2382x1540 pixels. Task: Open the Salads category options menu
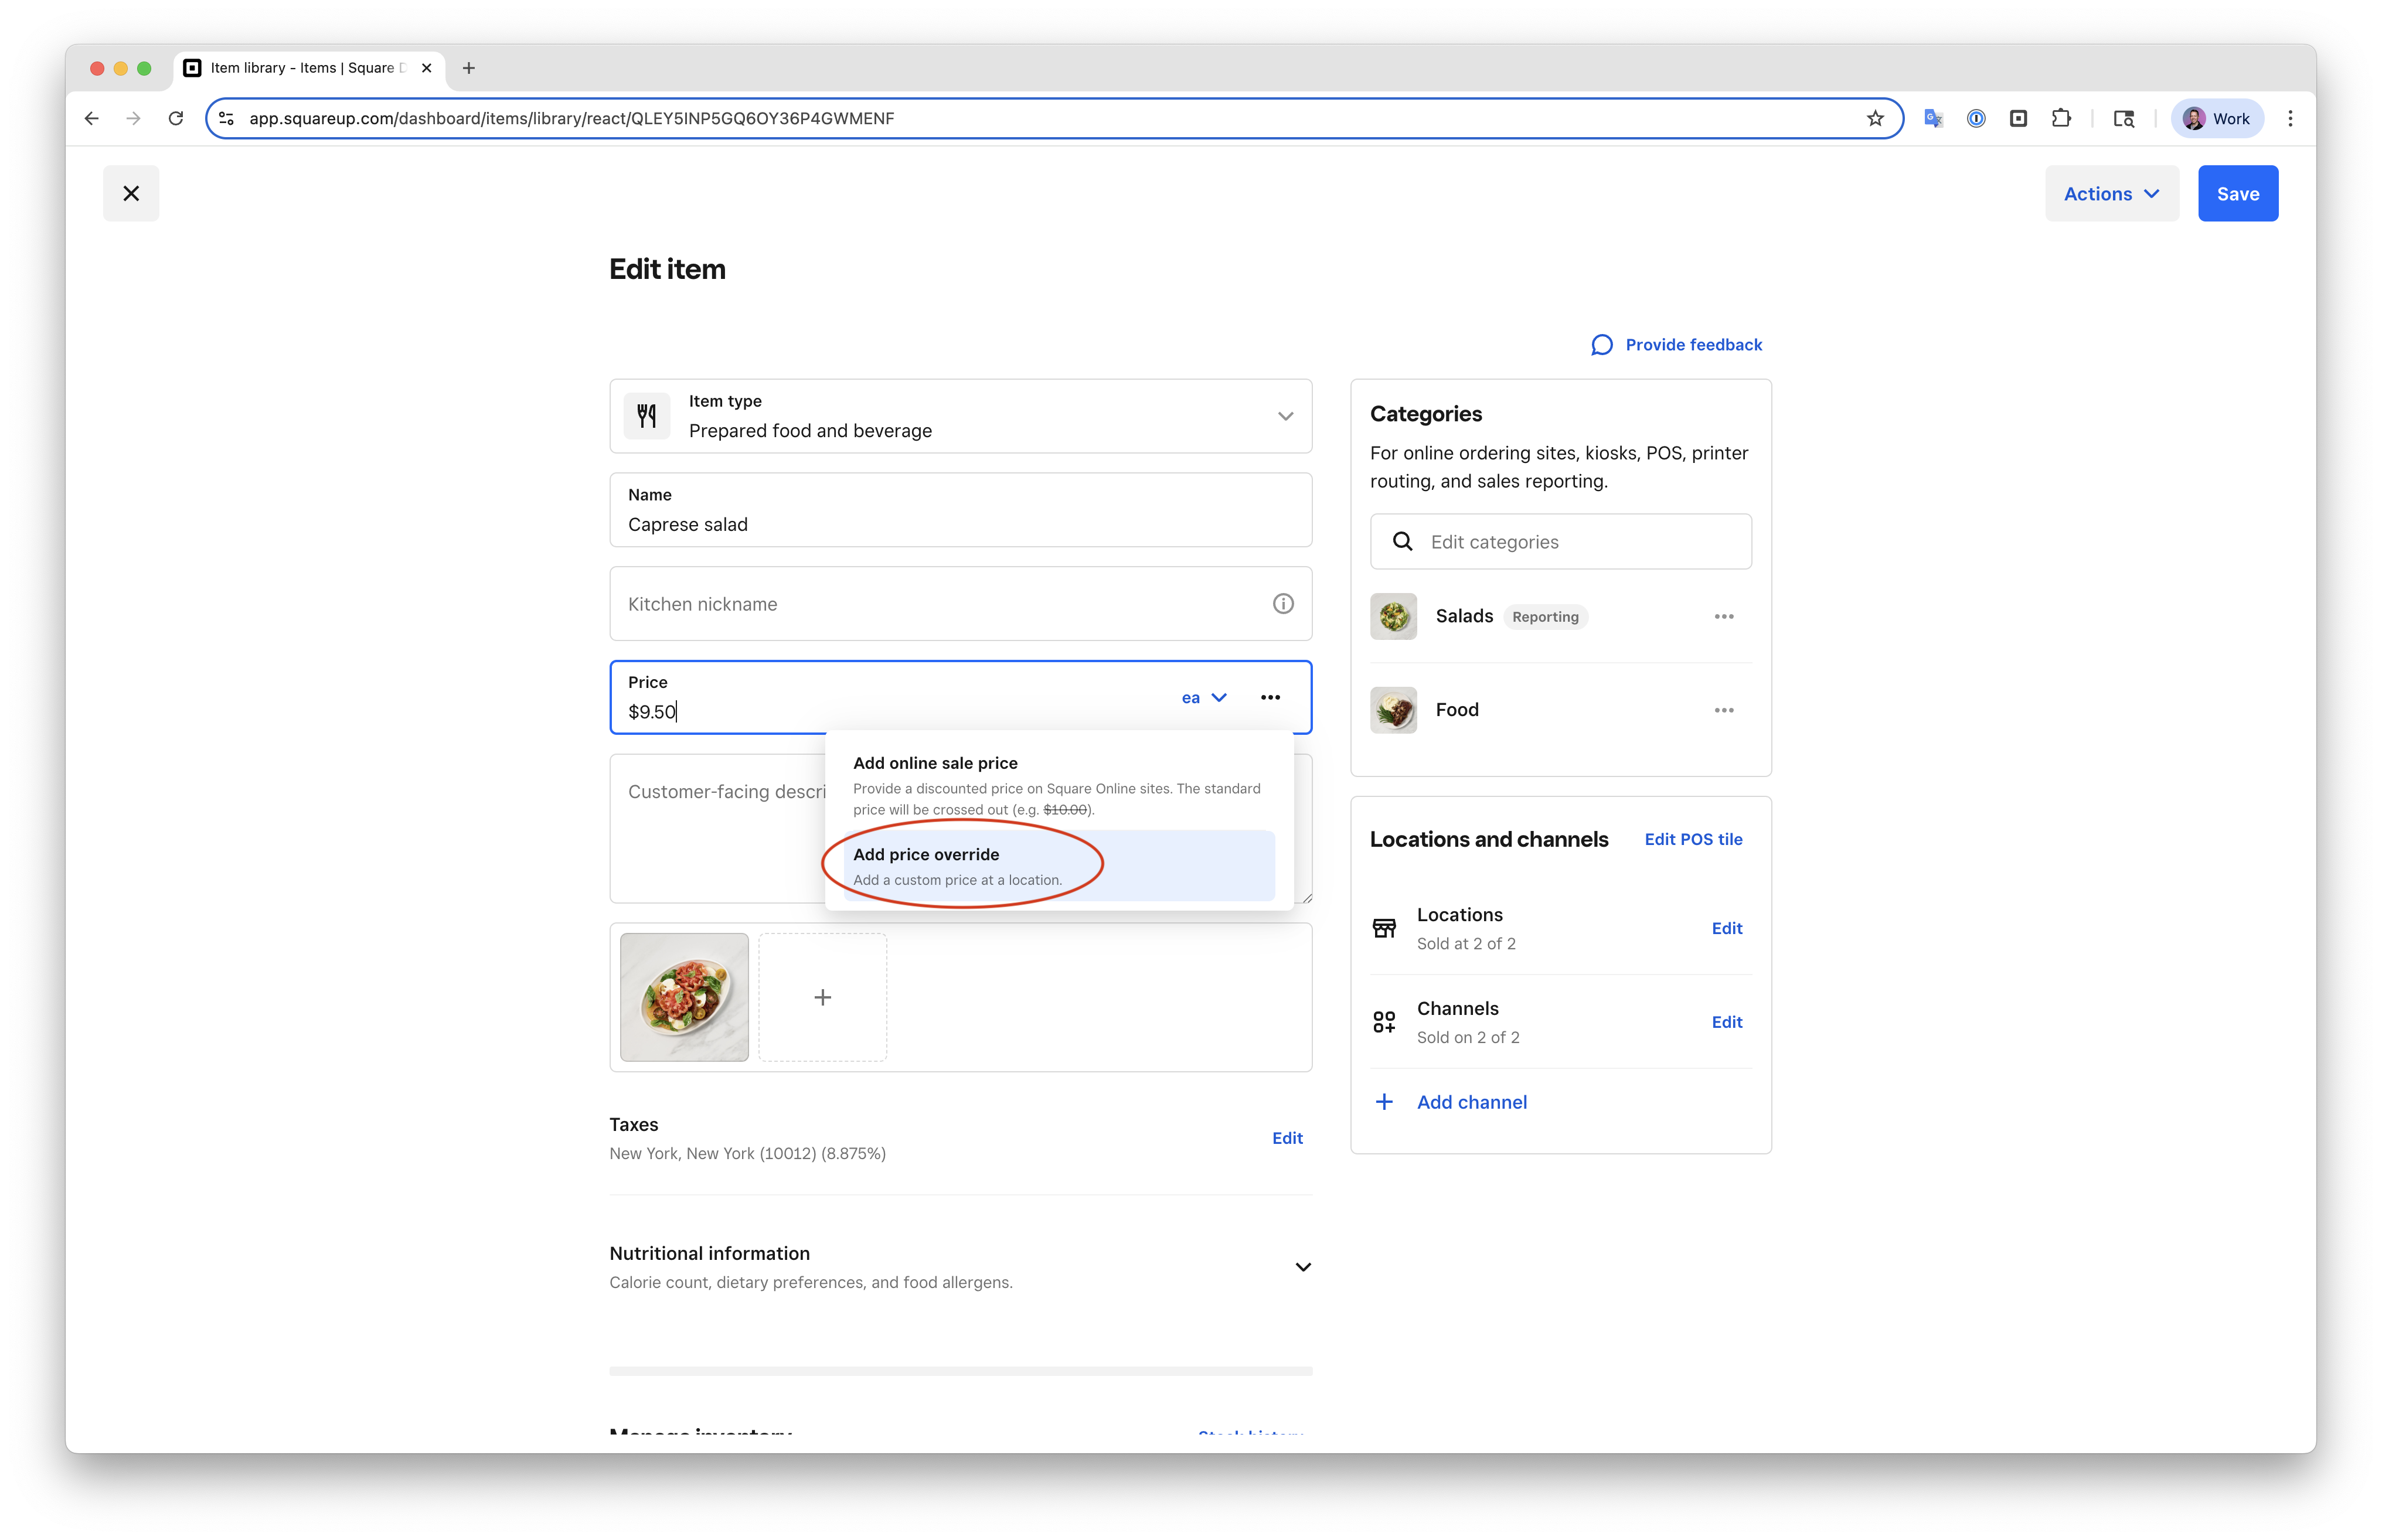[1724, 617]
